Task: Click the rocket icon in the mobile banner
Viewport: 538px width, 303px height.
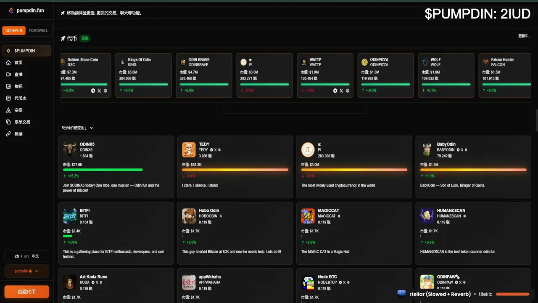Action: [x=63, y=13]
